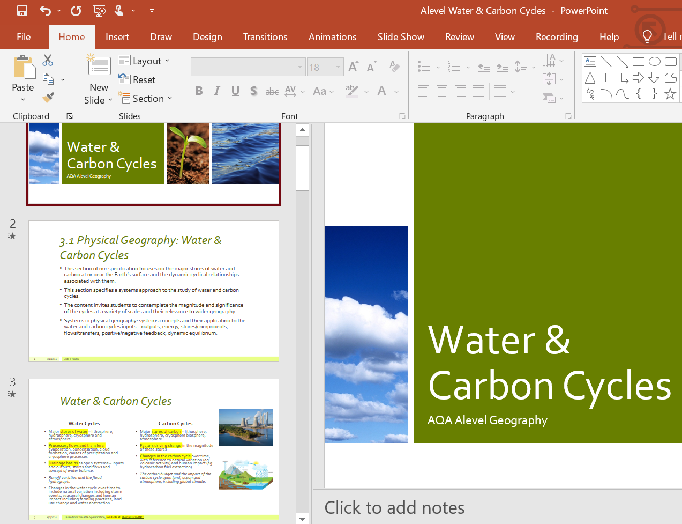
Task: Pick the left brace shape
Action: (639, 94)
